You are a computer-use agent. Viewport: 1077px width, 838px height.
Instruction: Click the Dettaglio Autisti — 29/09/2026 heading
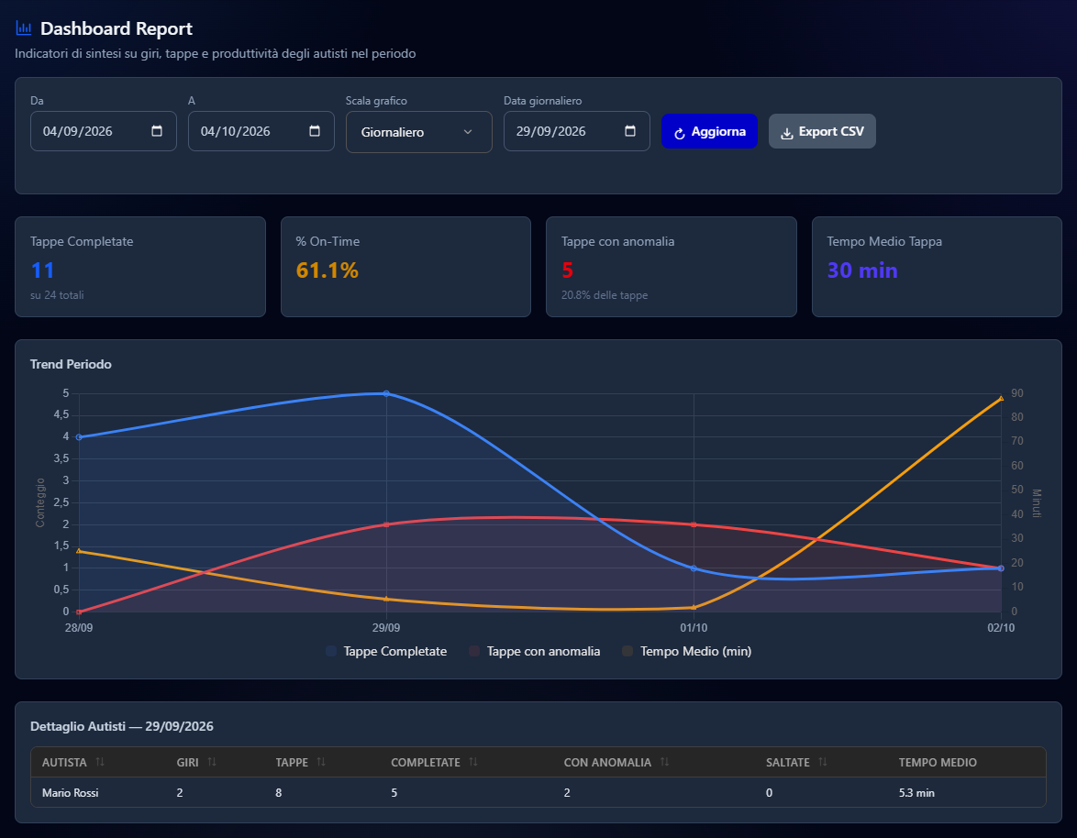pyautogui.click(x=122, y=726)
